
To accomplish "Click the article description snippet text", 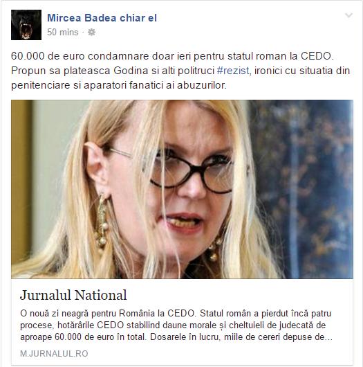I will point(176,325).
